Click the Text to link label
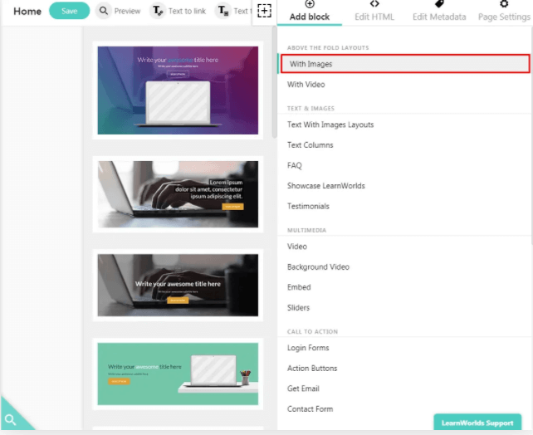 [187, 12]
